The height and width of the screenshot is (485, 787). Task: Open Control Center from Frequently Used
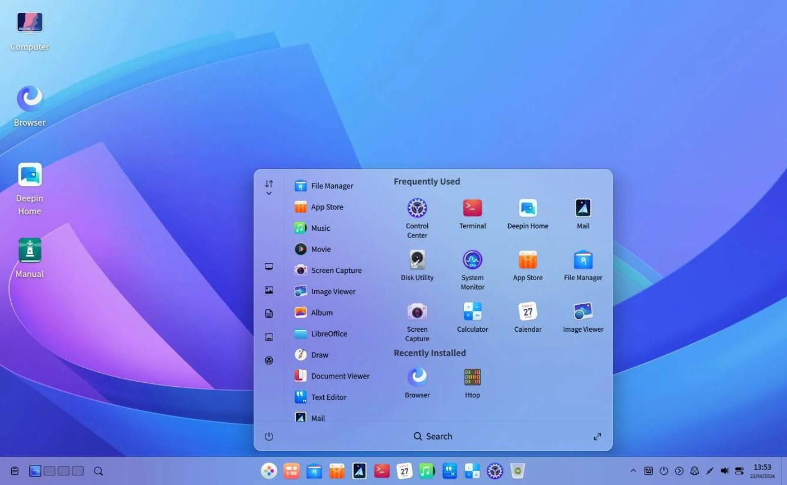point(417,208)
